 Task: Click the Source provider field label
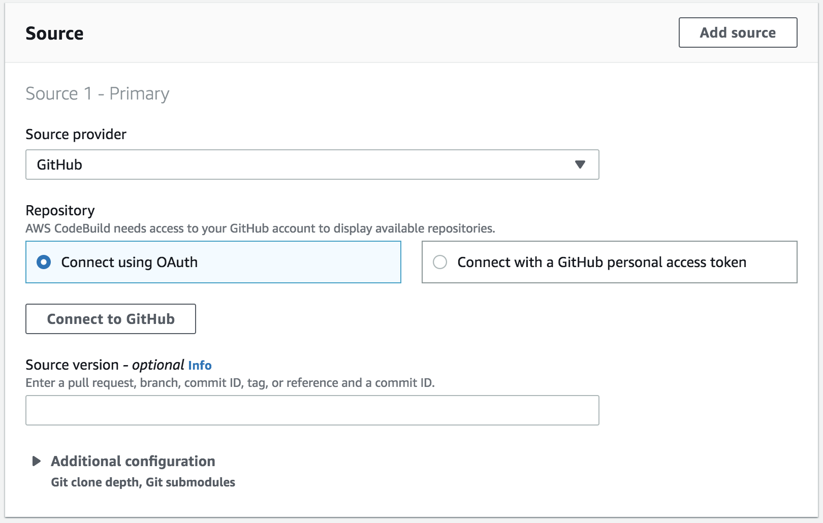pyautogui.click(x=76, y=134)
